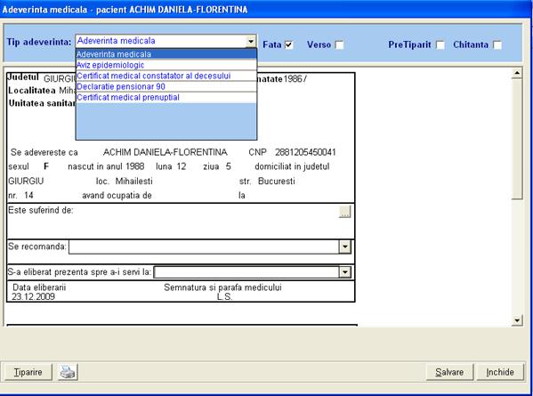
Task: Toggle the Fata checkbox
Action: tap(289, 44)
